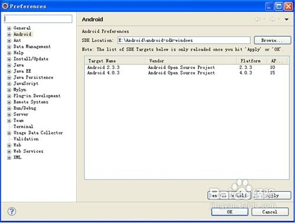Expand the Help tree node
The image size is (296, 223).
click(9, 53)
